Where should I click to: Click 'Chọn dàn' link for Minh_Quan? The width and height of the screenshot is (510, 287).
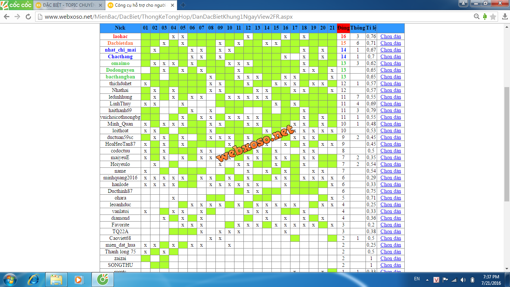click(x=391, y=124)
